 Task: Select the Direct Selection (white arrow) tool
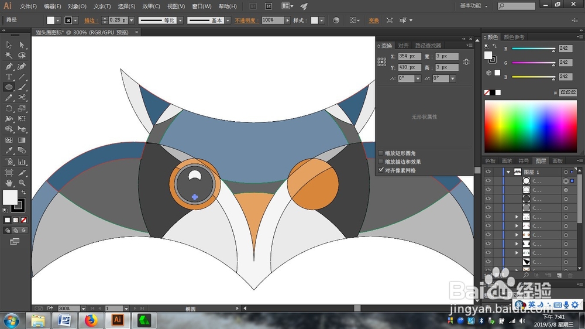pos(22,45)
